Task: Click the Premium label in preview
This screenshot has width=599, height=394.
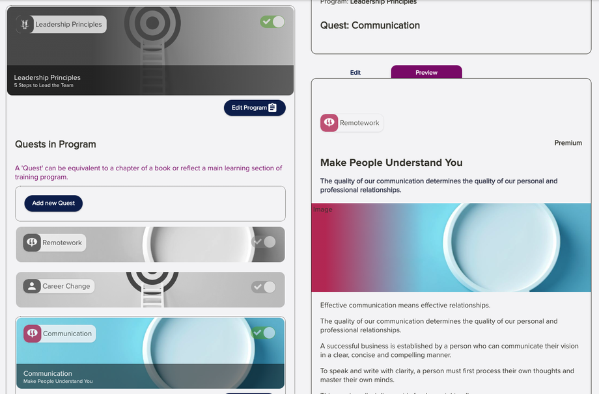Action: tap(568, 142)
